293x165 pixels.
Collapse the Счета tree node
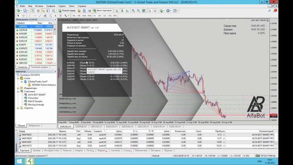coord(18,78)
